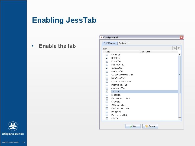Enable the KAToolTab checkbox
This screenshot has height=146, width=195.
click(107, 95)
